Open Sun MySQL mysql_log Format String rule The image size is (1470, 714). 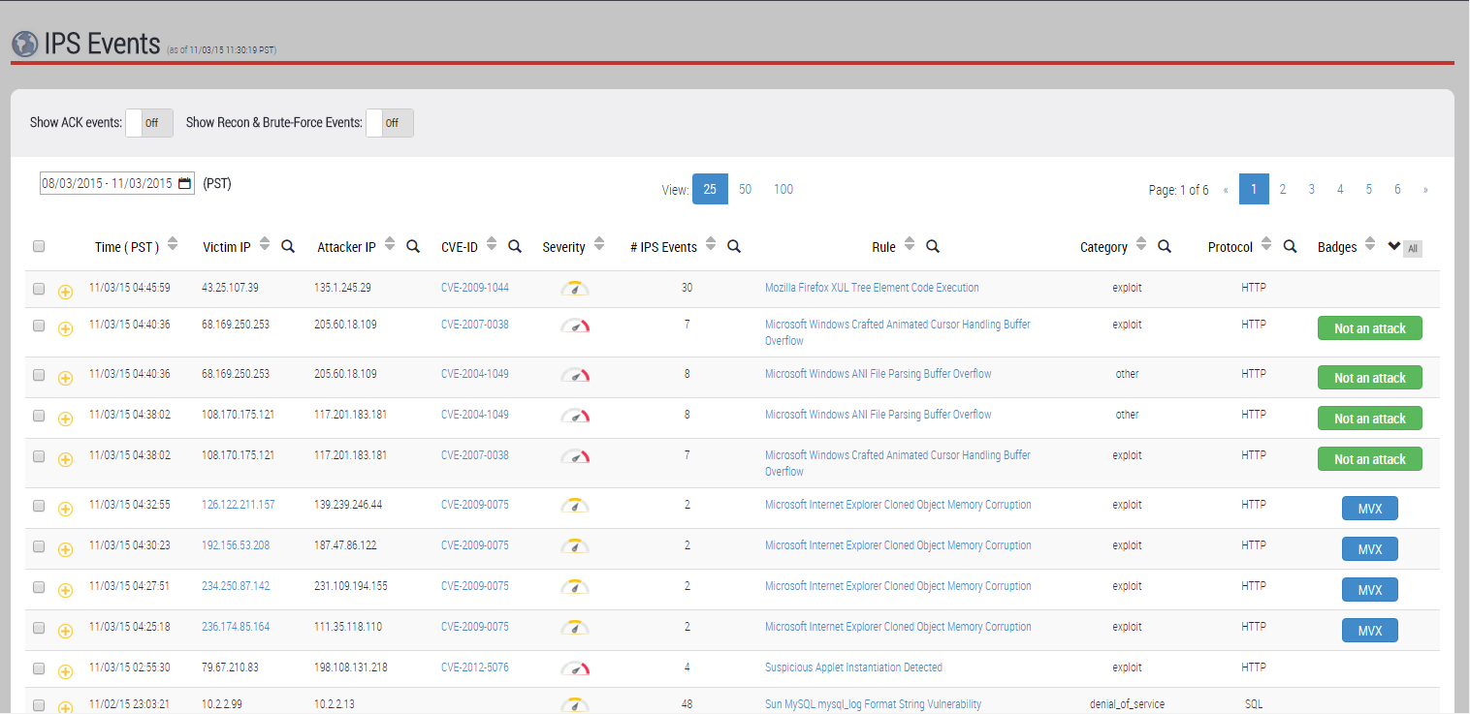(x=873, y=704)
